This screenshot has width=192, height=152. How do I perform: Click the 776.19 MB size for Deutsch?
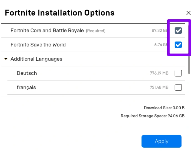[x=159, y=73]
